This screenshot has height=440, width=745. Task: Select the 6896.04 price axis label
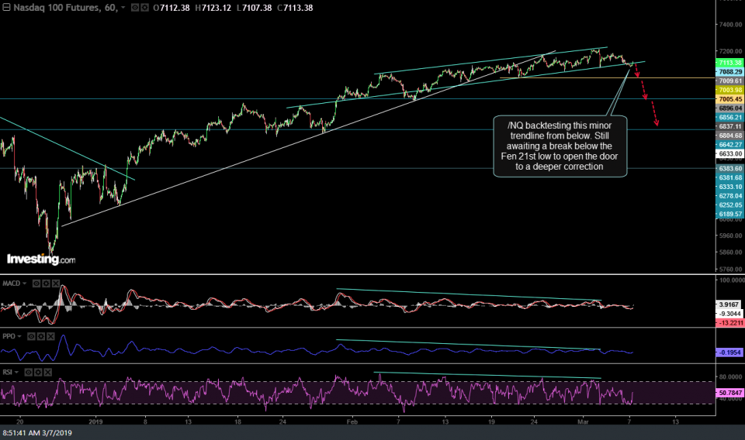click(729, 108)
